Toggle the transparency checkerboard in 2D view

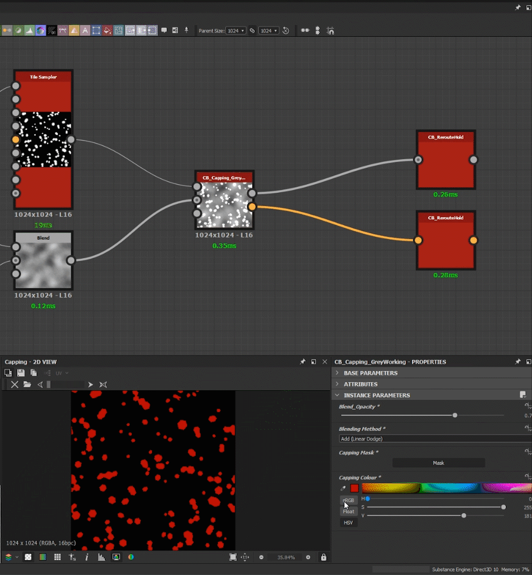28,557
